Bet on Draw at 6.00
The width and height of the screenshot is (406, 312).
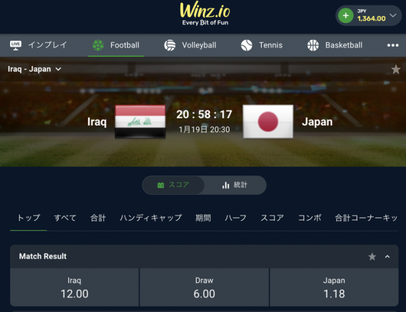204,288
